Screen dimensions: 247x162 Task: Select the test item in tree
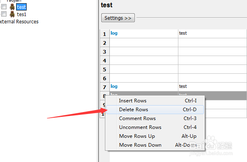(x=21, y=7)
